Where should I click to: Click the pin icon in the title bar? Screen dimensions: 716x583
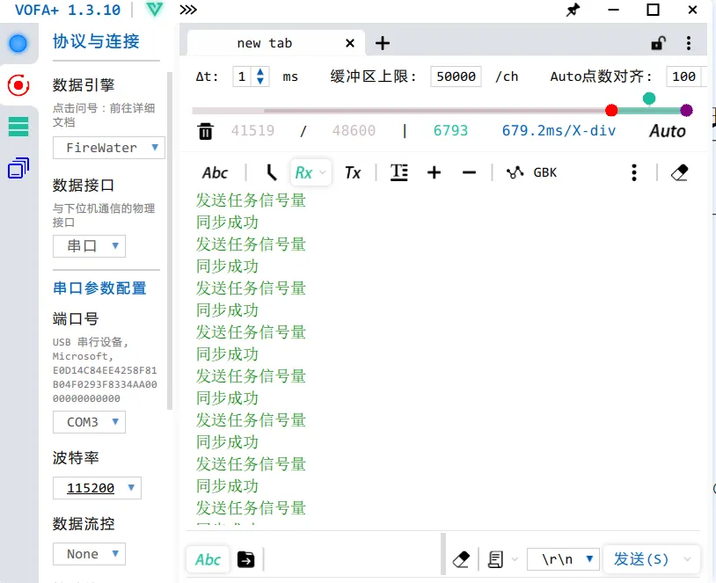click(573, 11)
